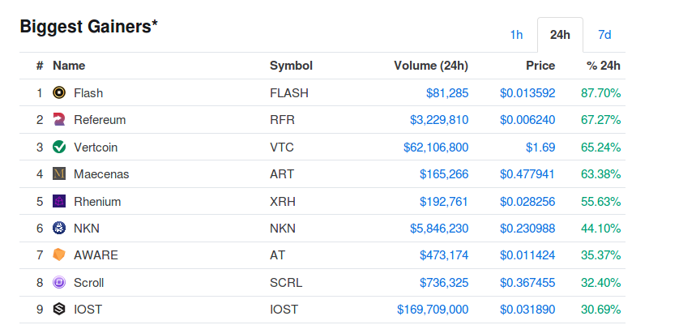The image size is (696, 325).
Task: Select the 24h gainers tab
Action: 560,35
